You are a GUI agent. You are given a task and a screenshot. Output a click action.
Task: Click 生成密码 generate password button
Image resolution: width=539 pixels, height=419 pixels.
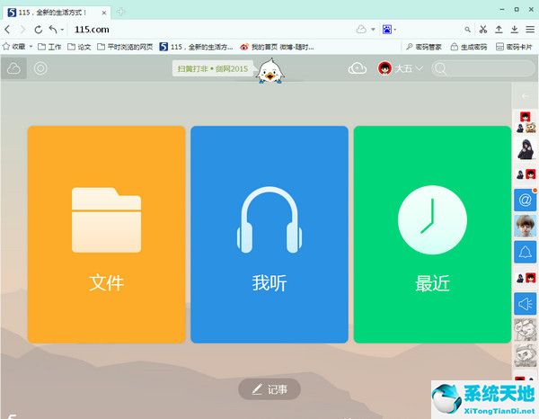[469, 47]
